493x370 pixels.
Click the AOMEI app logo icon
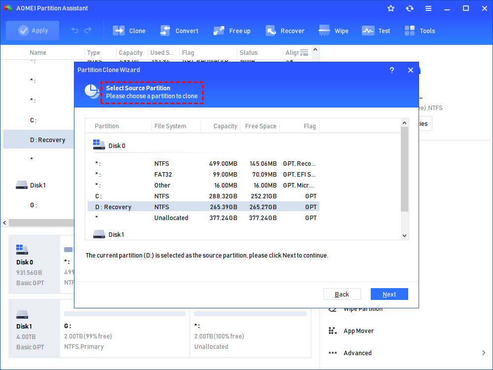[8, 8]
